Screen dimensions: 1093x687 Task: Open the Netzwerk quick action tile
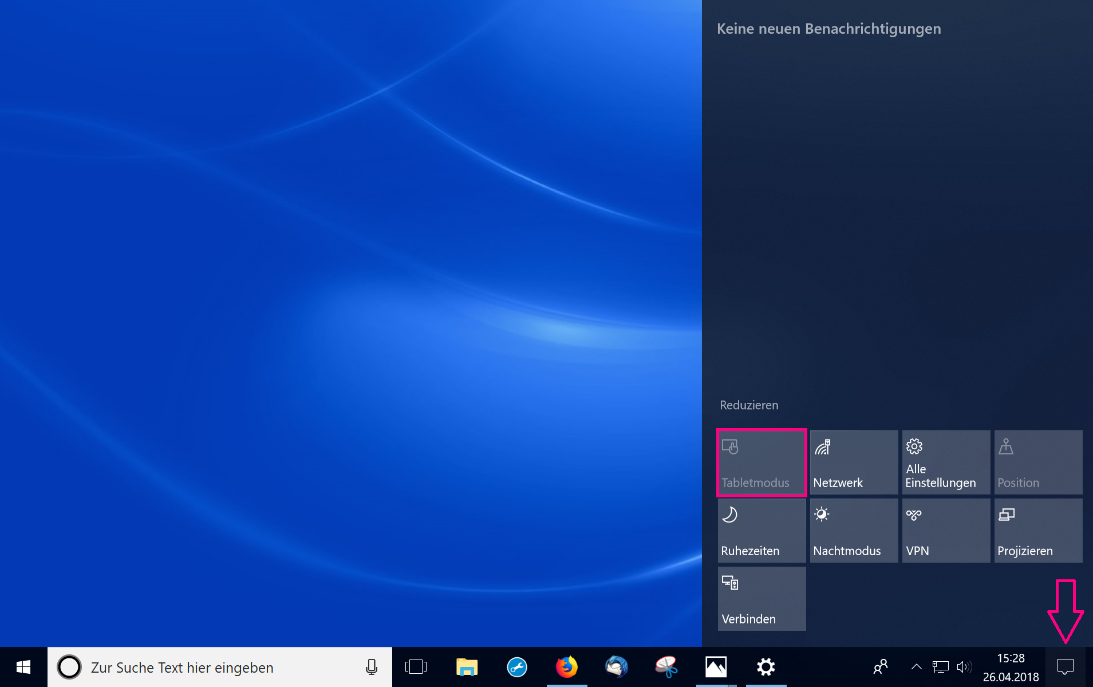[854, 462]
